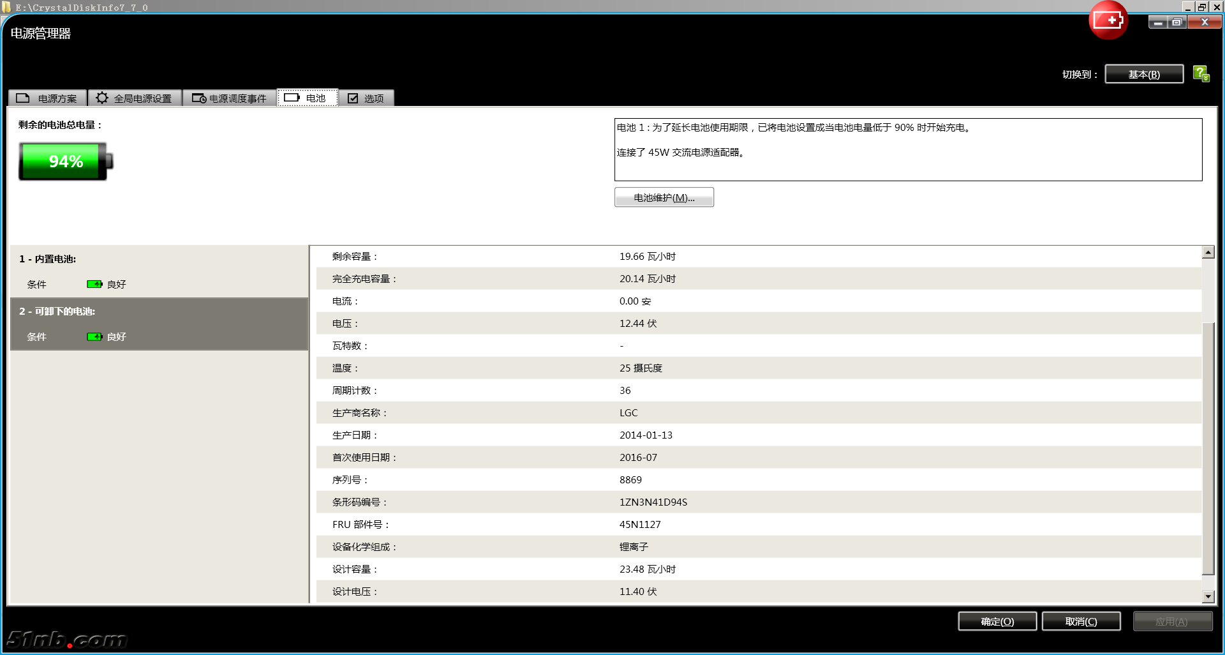Open 全局电源设置 tab
Image resolution: width=1225 pixels, height=655 pixels.
135,98
